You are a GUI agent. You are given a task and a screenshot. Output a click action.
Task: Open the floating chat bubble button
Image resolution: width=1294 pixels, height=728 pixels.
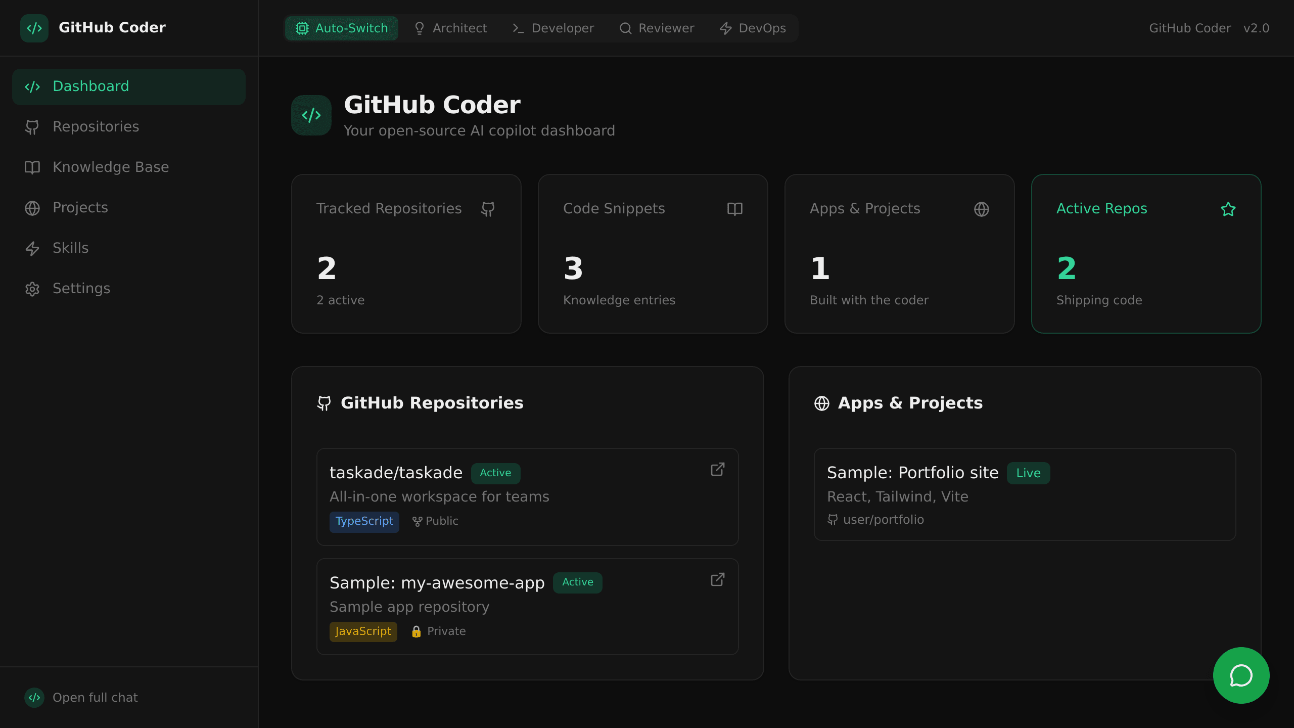tap(1241, 675)
